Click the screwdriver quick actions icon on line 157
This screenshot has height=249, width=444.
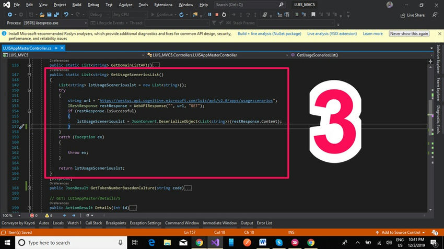point(21,127)
